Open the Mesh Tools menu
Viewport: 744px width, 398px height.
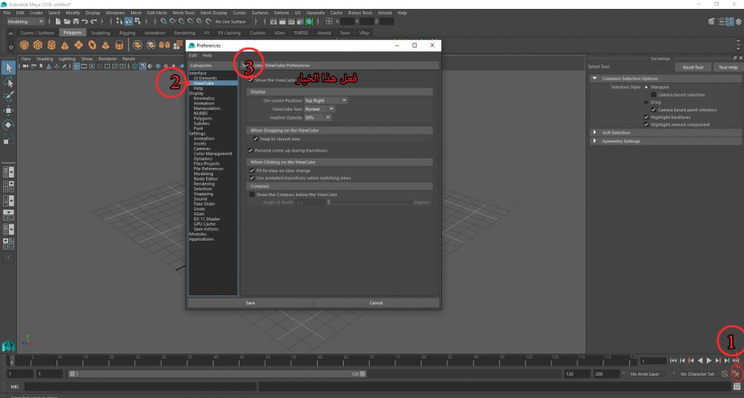click(184, 13)
